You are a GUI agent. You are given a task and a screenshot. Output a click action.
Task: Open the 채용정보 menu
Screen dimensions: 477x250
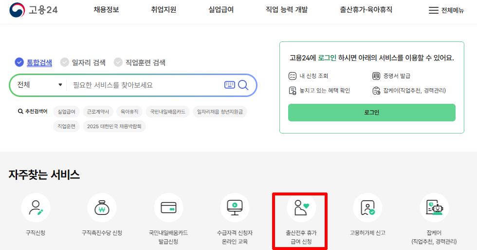(x=106, y=10)
